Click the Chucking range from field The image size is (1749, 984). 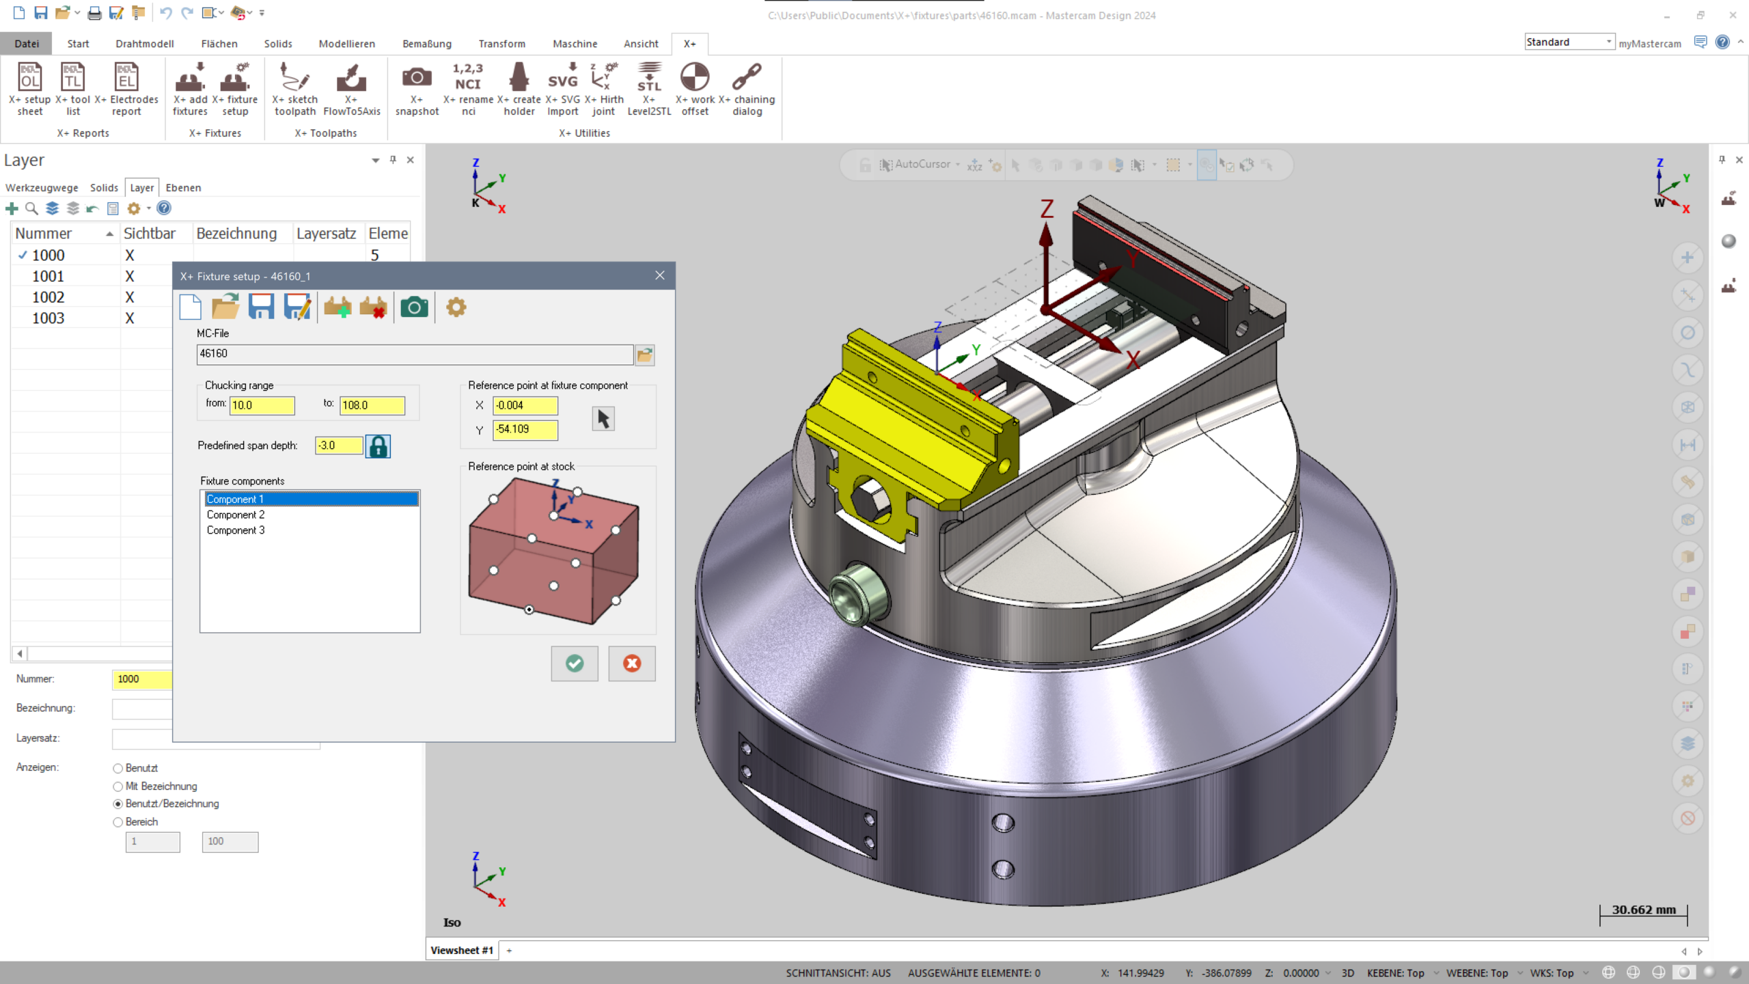pos(262,405)
